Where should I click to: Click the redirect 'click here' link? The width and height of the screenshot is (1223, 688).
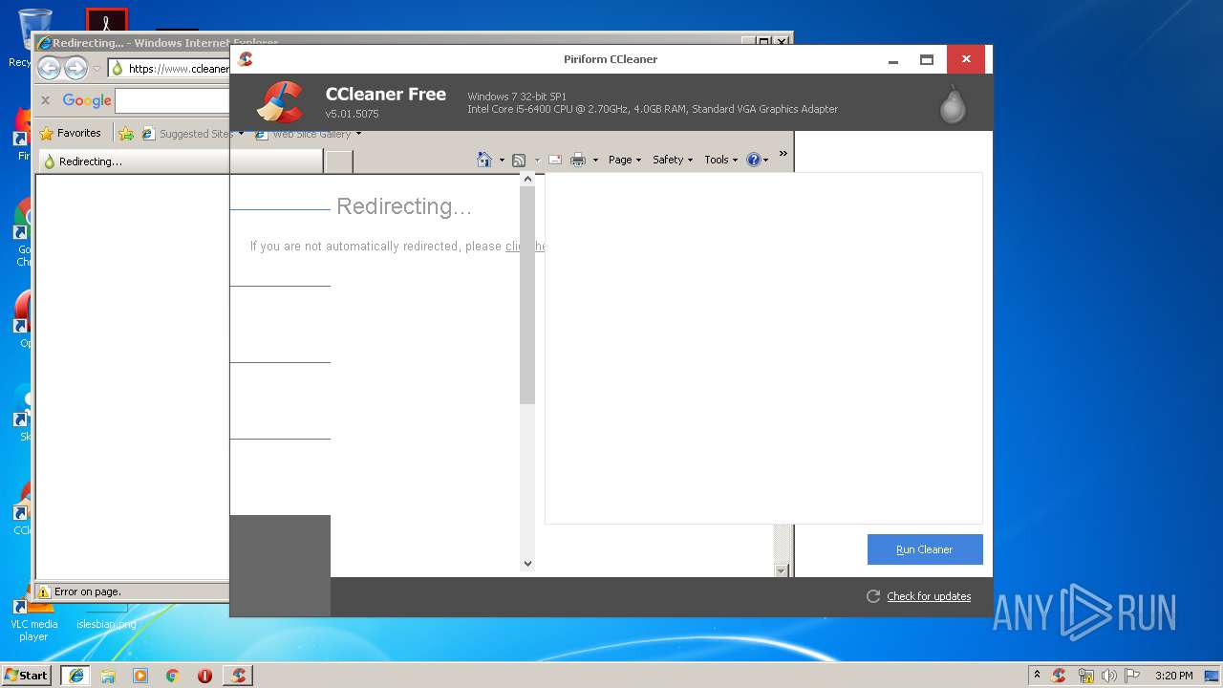pos(526,247)
